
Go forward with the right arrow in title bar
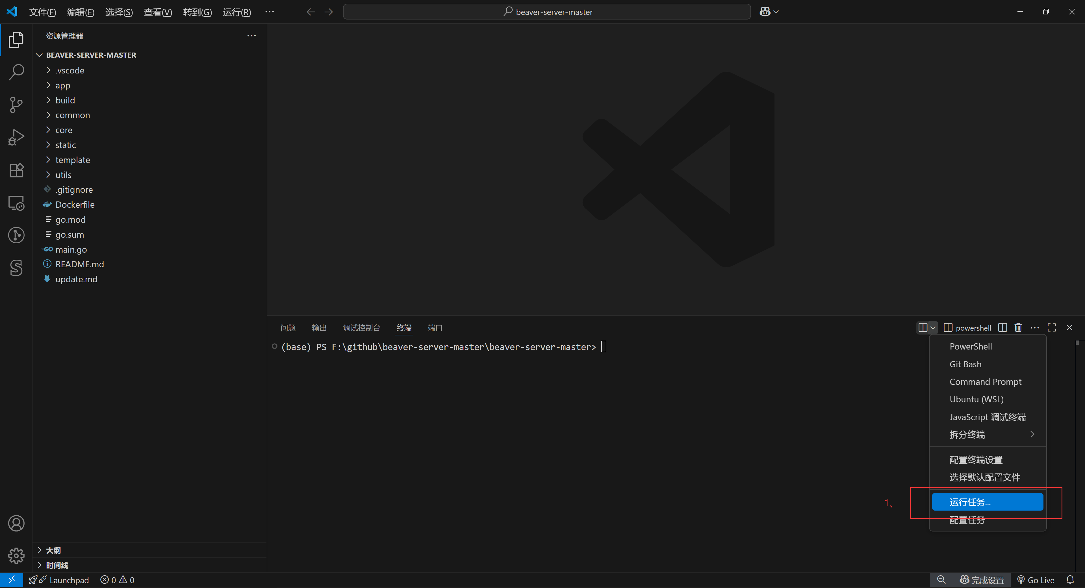click(329, 12)
